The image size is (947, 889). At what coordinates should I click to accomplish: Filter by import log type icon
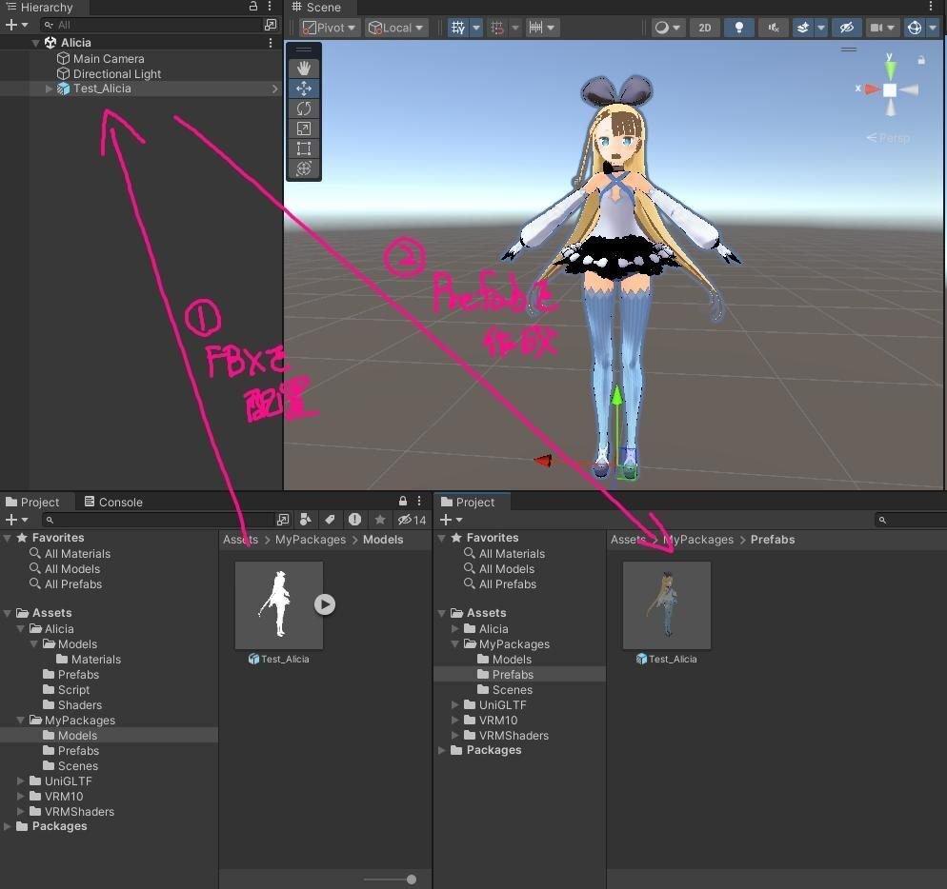coord(354,520)
